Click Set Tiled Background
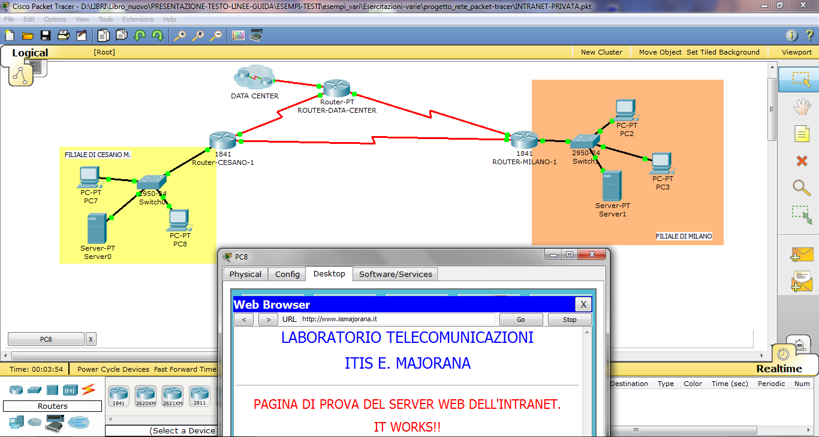819x437 pixels. (723, 52)
